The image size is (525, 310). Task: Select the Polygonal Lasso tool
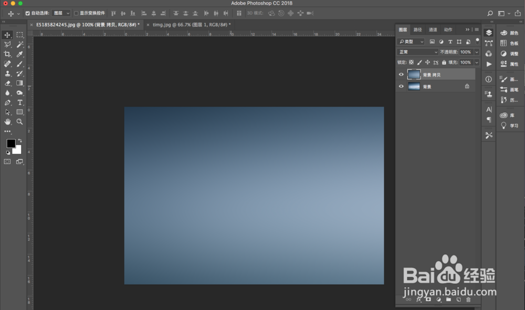7,45
